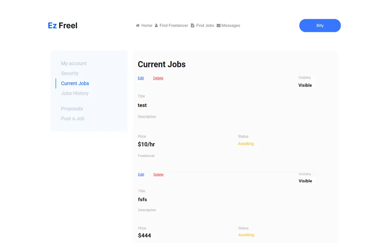Open the Billy user button
Viewport: 388px width, 243px height.
tap(320, 26)
